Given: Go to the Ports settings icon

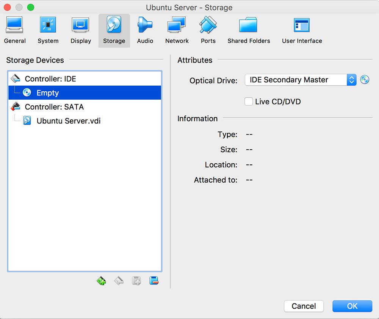Looking at the screenshot, I should (208, 30).
